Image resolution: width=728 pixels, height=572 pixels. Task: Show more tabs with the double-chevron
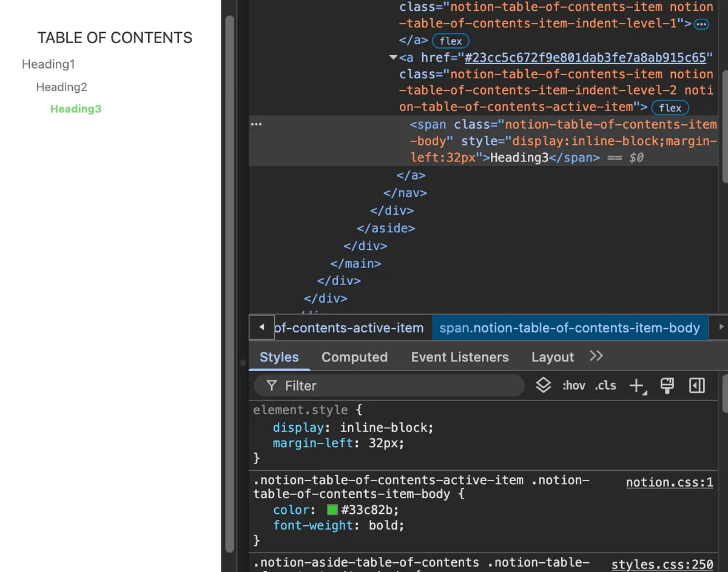596,356
